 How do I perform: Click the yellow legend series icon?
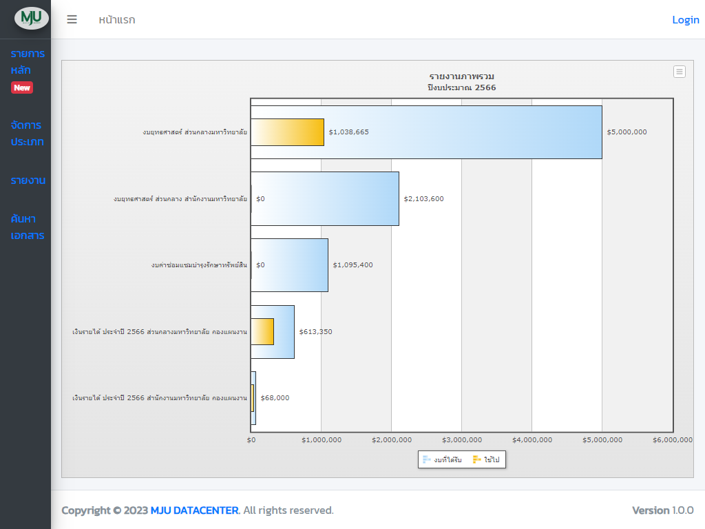(476, 459)
